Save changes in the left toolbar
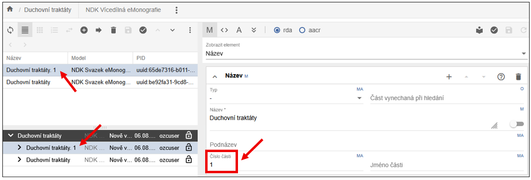 coord(128,30)
